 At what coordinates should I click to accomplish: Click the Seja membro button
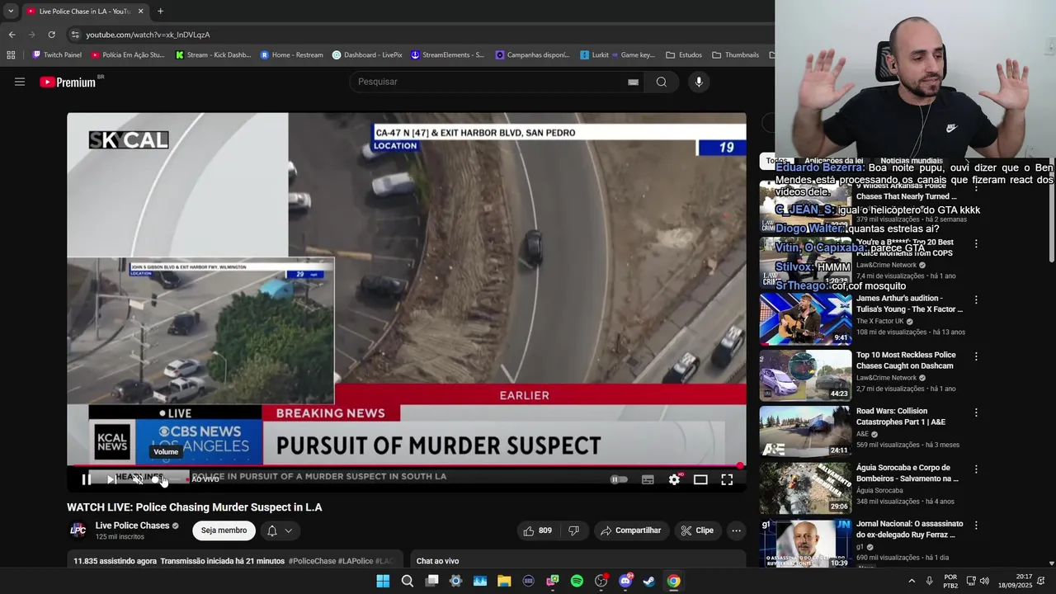(224, 530)
